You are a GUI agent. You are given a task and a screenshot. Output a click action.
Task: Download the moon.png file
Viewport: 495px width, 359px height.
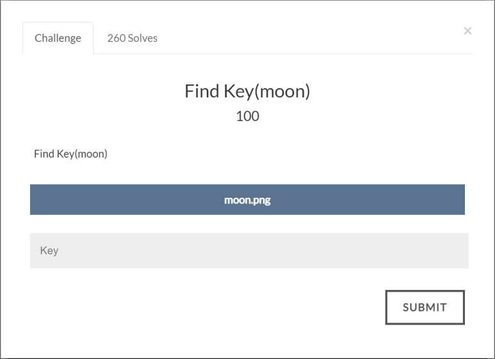coord(247,200)
